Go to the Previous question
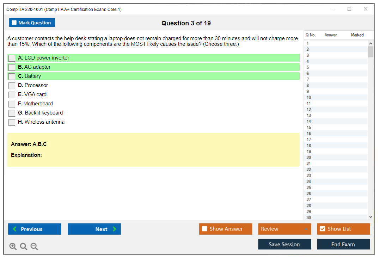This screenshot has width=379, height=259. coord(35,229)
